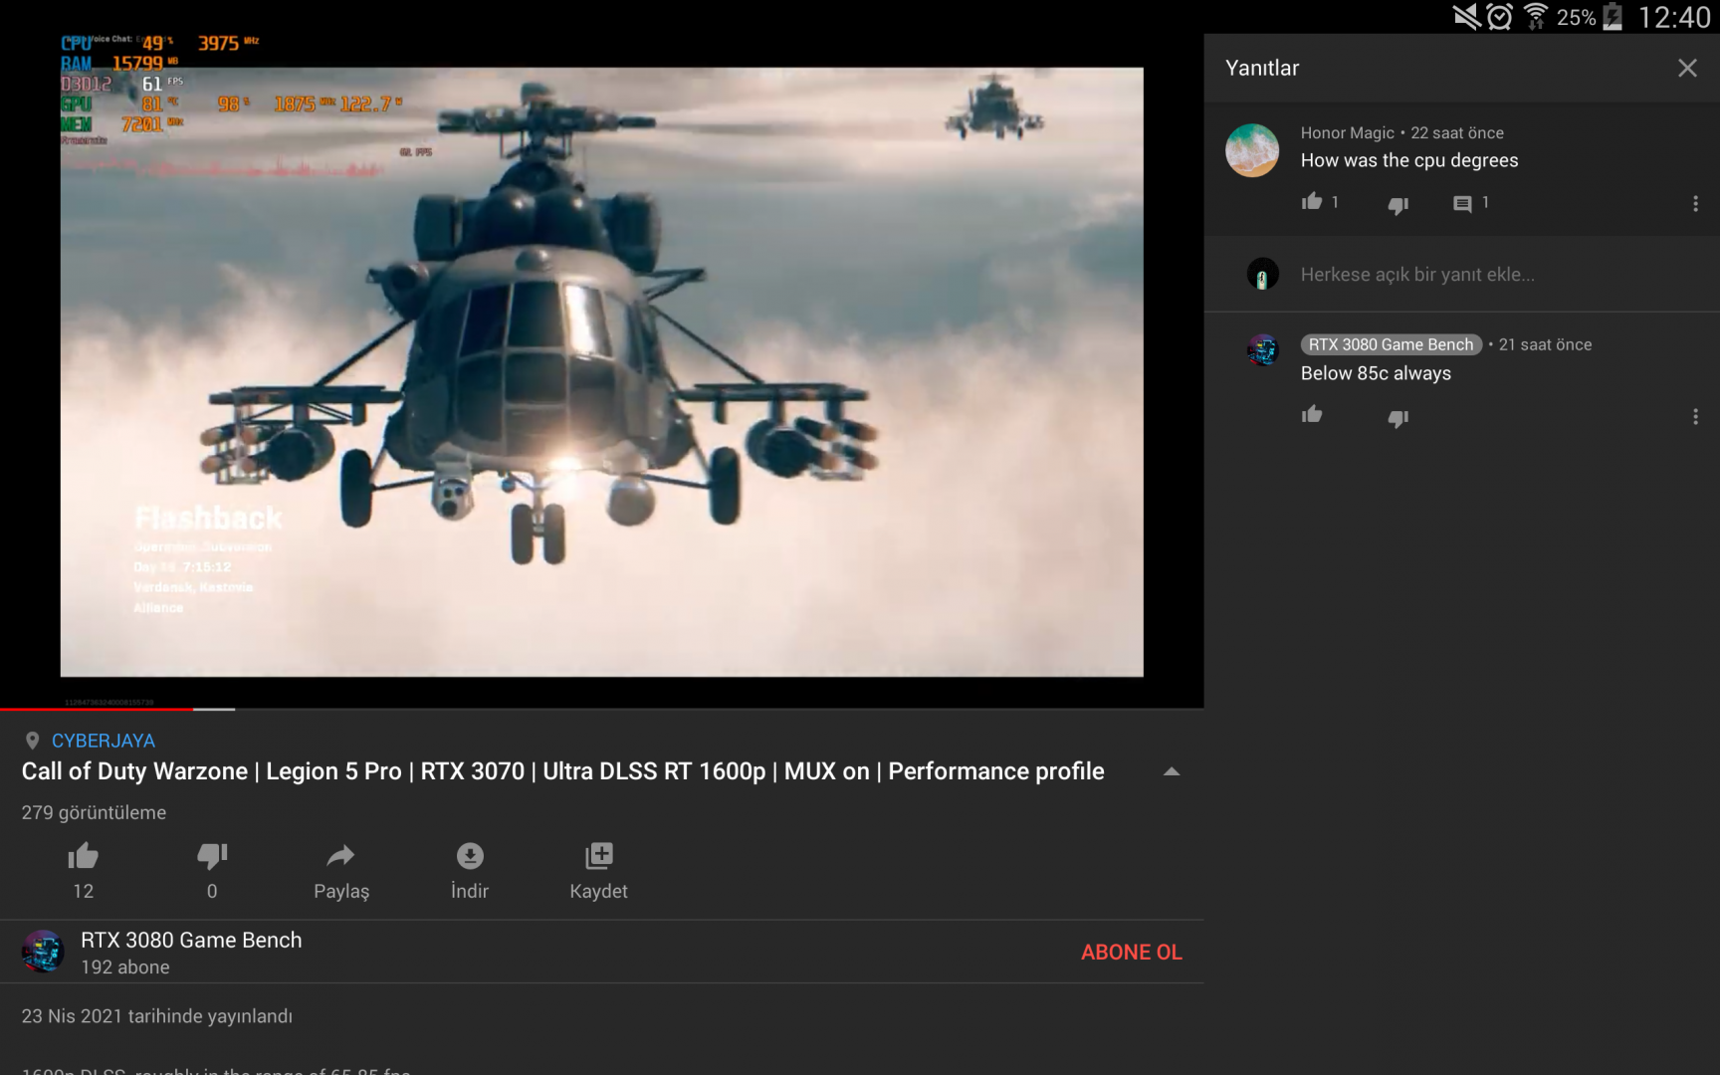Tap the '279 görüntüleme' view count
1720x1075 pixels.
tap(94, 812)
